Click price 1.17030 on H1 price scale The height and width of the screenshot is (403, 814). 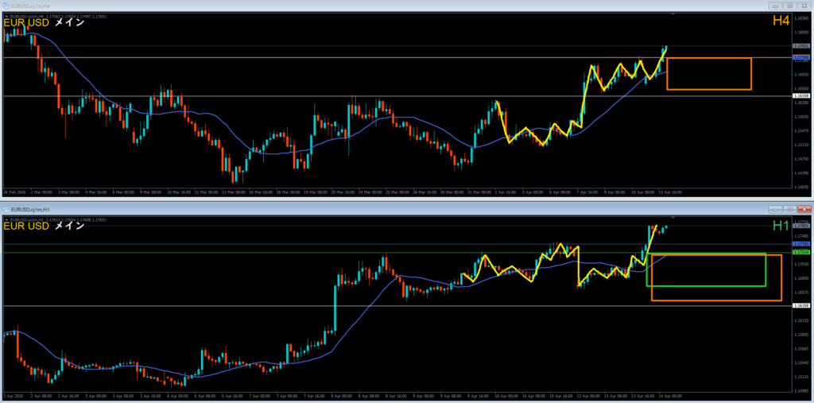(801, 265)
